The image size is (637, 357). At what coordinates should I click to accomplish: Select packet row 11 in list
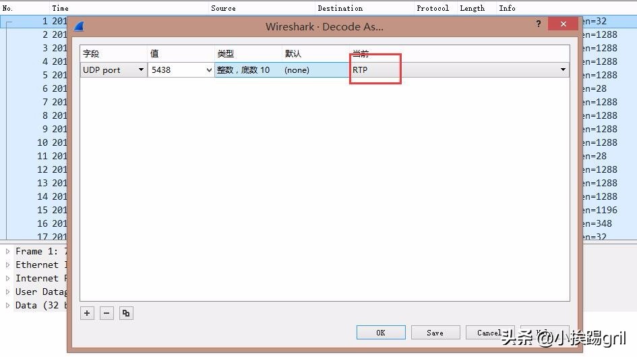coord(34,156)
